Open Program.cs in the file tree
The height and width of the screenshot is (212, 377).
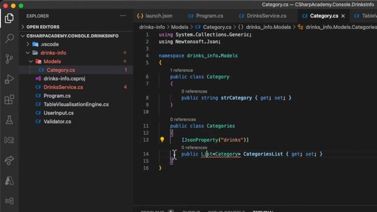tap(57, 95)
